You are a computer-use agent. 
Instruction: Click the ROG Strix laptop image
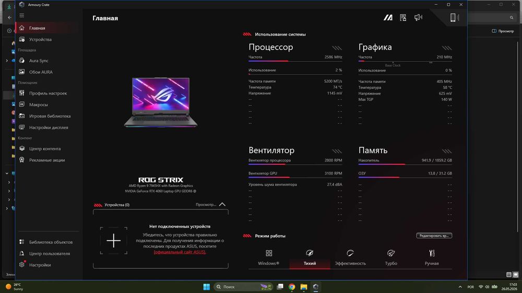click(161, 102)
